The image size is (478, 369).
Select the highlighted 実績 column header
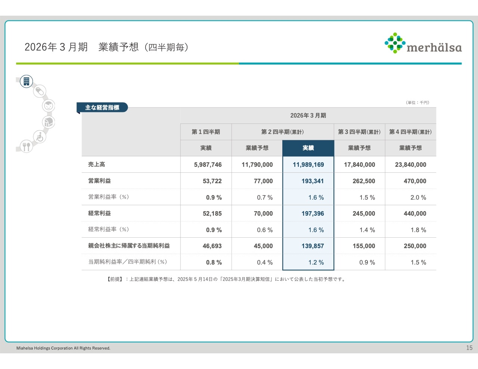click(308, 148)
